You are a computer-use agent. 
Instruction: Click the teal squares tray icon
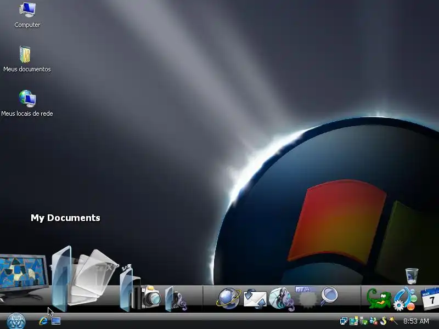(353, 321)
